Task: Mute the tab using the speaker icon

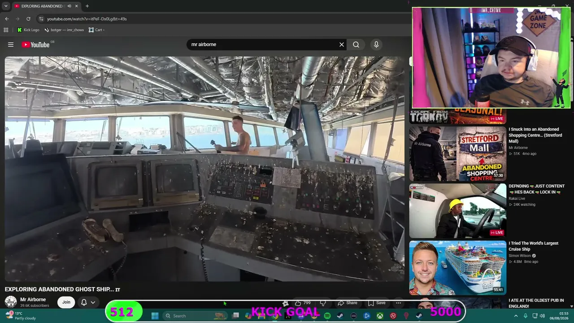Action: (69, 6)
